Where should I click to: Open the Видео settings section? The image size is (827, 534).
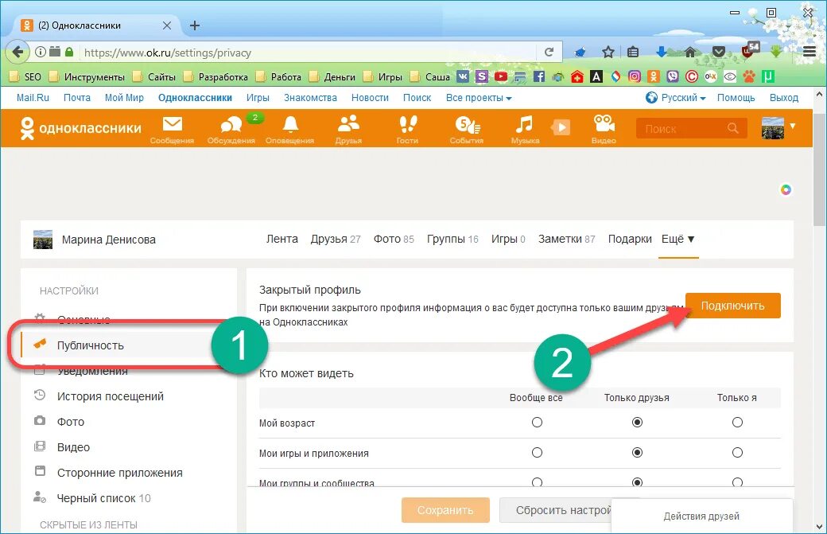pos(73,447)
